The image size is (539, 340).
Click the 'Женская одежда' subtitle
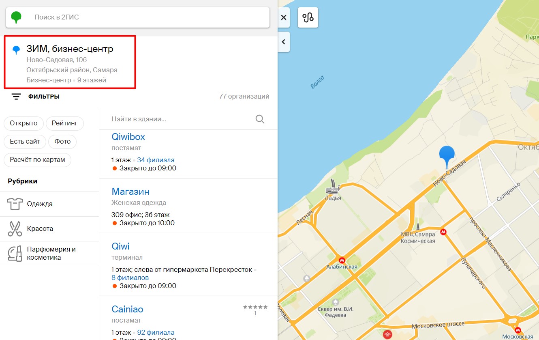139,202
